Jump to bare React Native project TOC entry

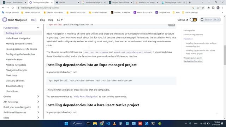click(200, 52)
